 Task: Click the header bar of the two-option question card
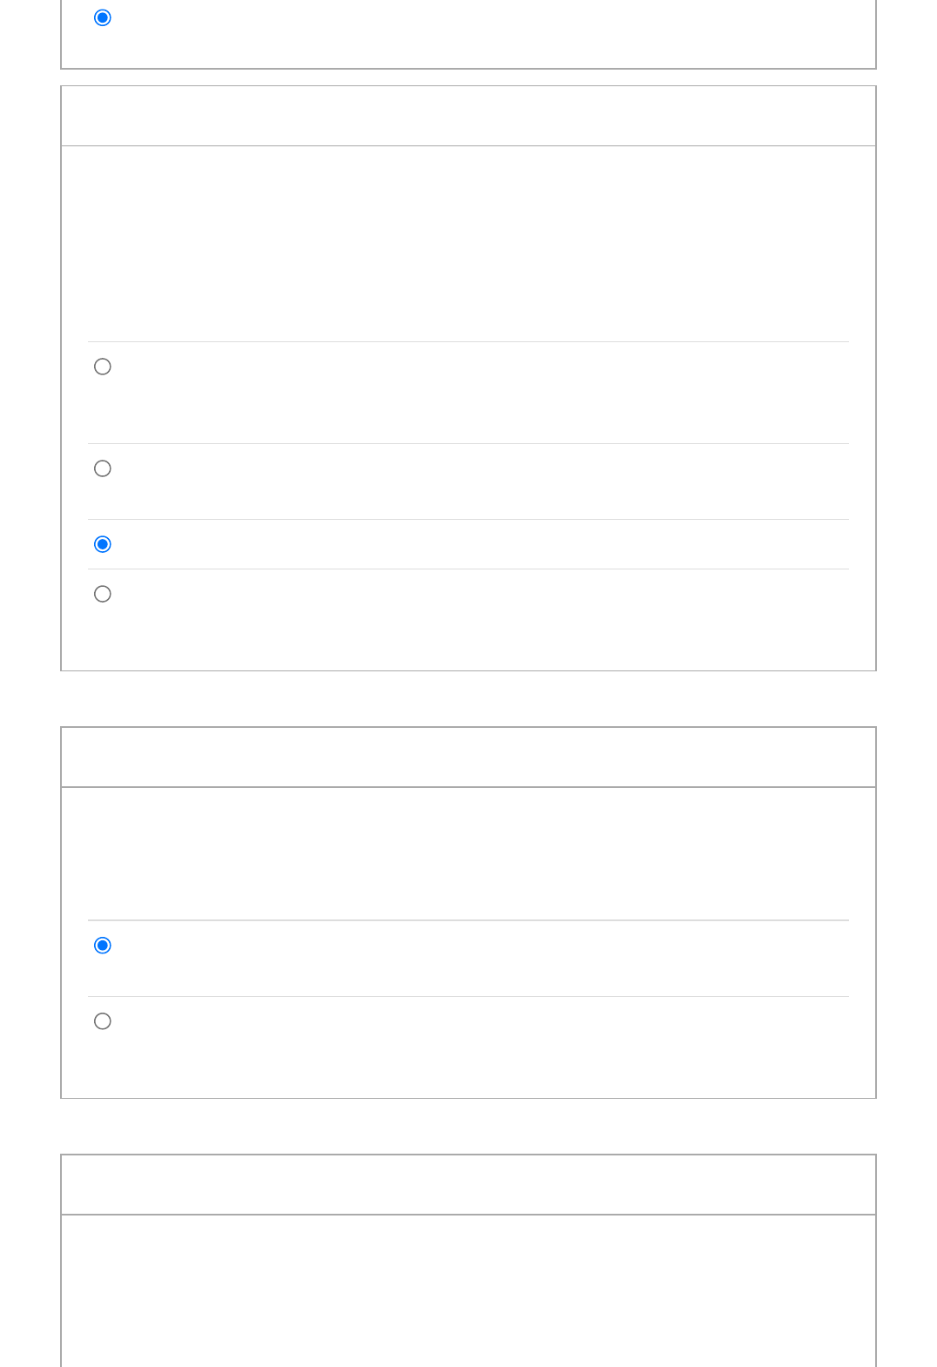tap(468, 758)
